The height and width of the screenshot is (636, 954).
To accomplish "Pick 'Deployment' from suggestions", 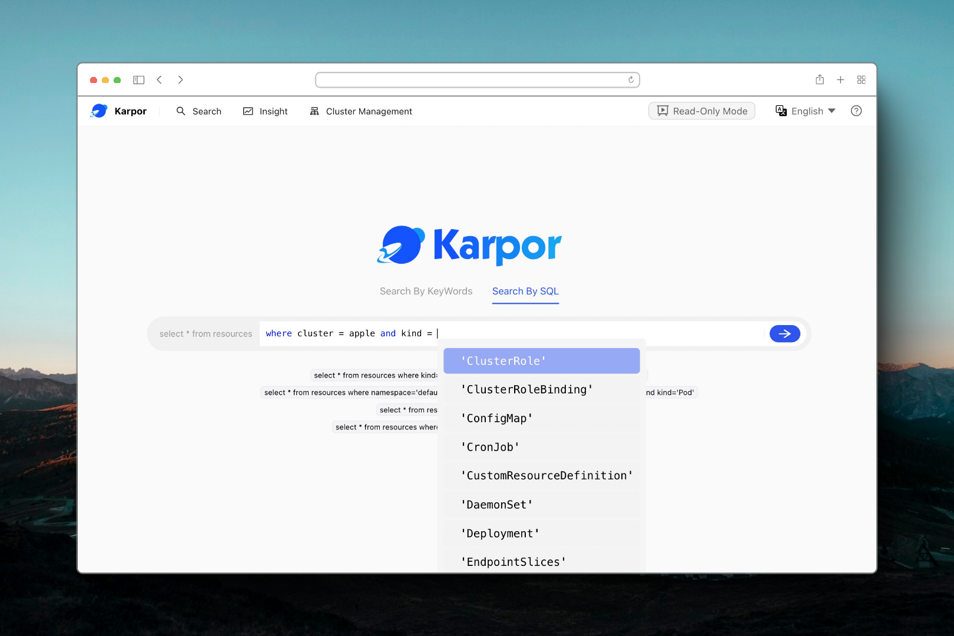I will [x=541, y=534].
